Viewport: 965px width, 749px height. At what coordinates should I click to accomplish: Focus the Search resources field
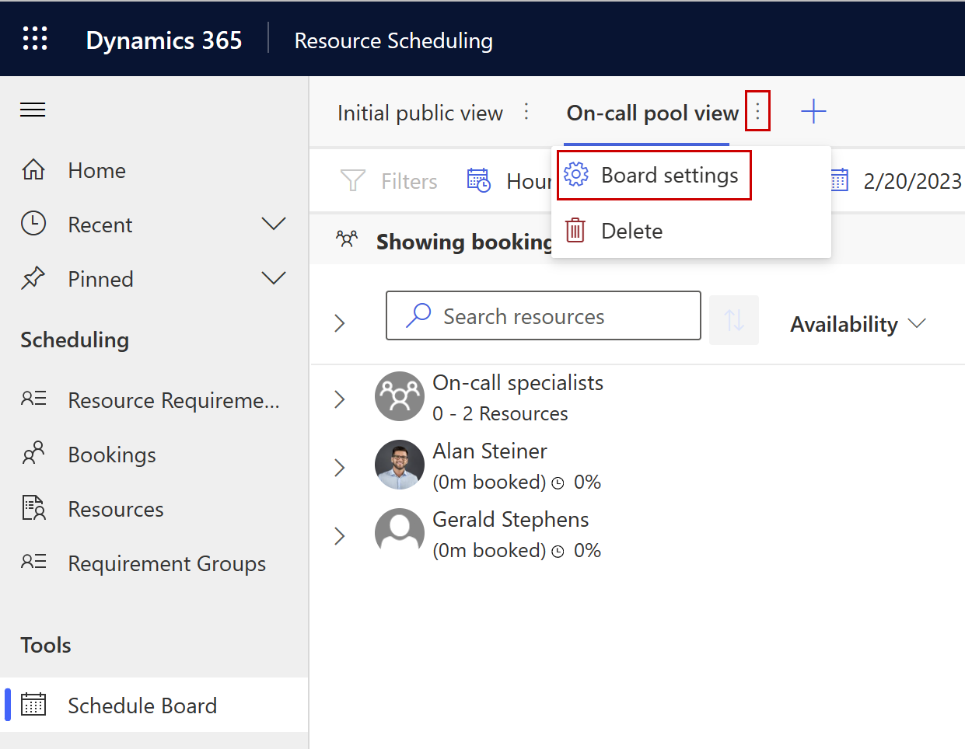pyautogui.click(x=544, y=315)
